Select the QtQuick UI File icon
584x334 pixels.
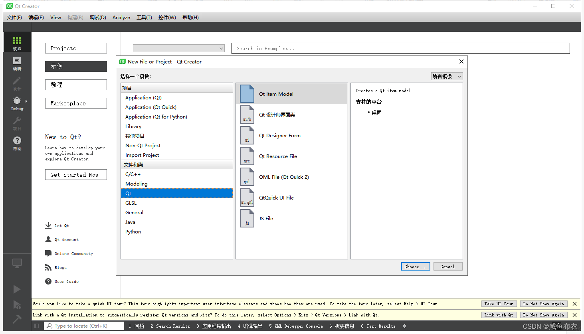[247, 198]
